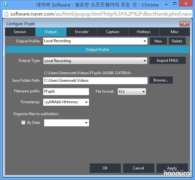Click the OK button

click(x=105, y=168)
